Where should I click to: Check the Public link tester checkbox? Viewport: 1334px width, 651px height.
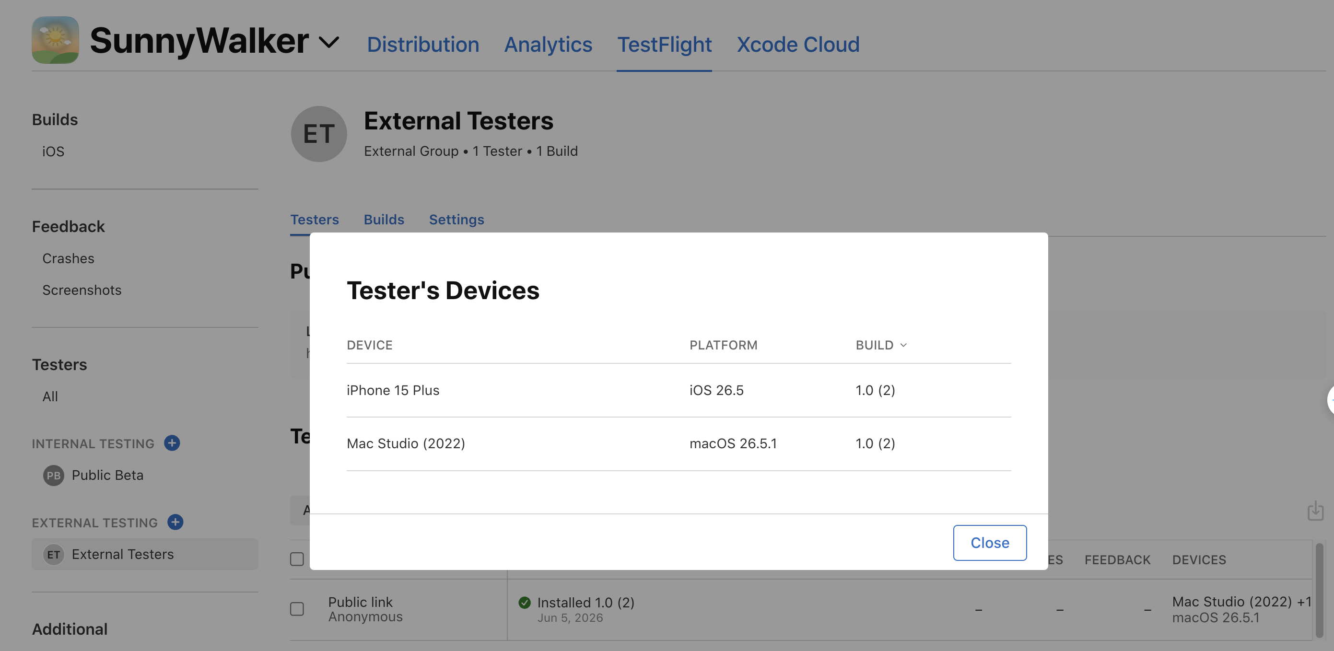coord(297,608)
